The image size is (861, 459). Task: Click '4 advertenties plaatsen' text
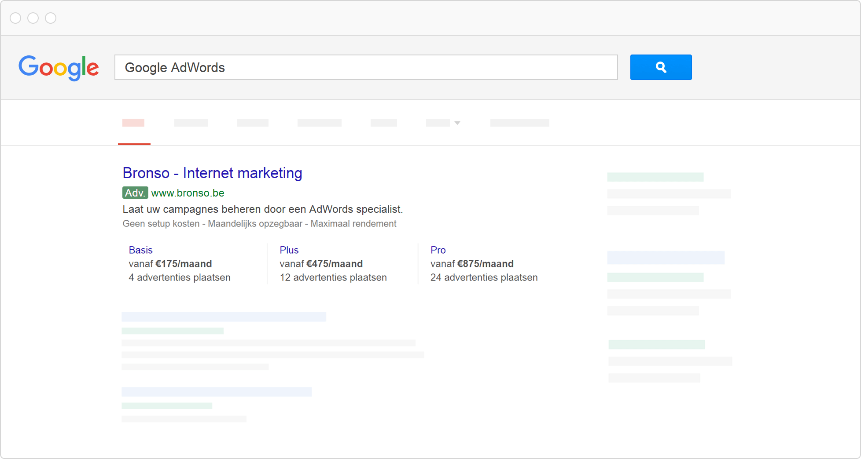coord(180,277)
